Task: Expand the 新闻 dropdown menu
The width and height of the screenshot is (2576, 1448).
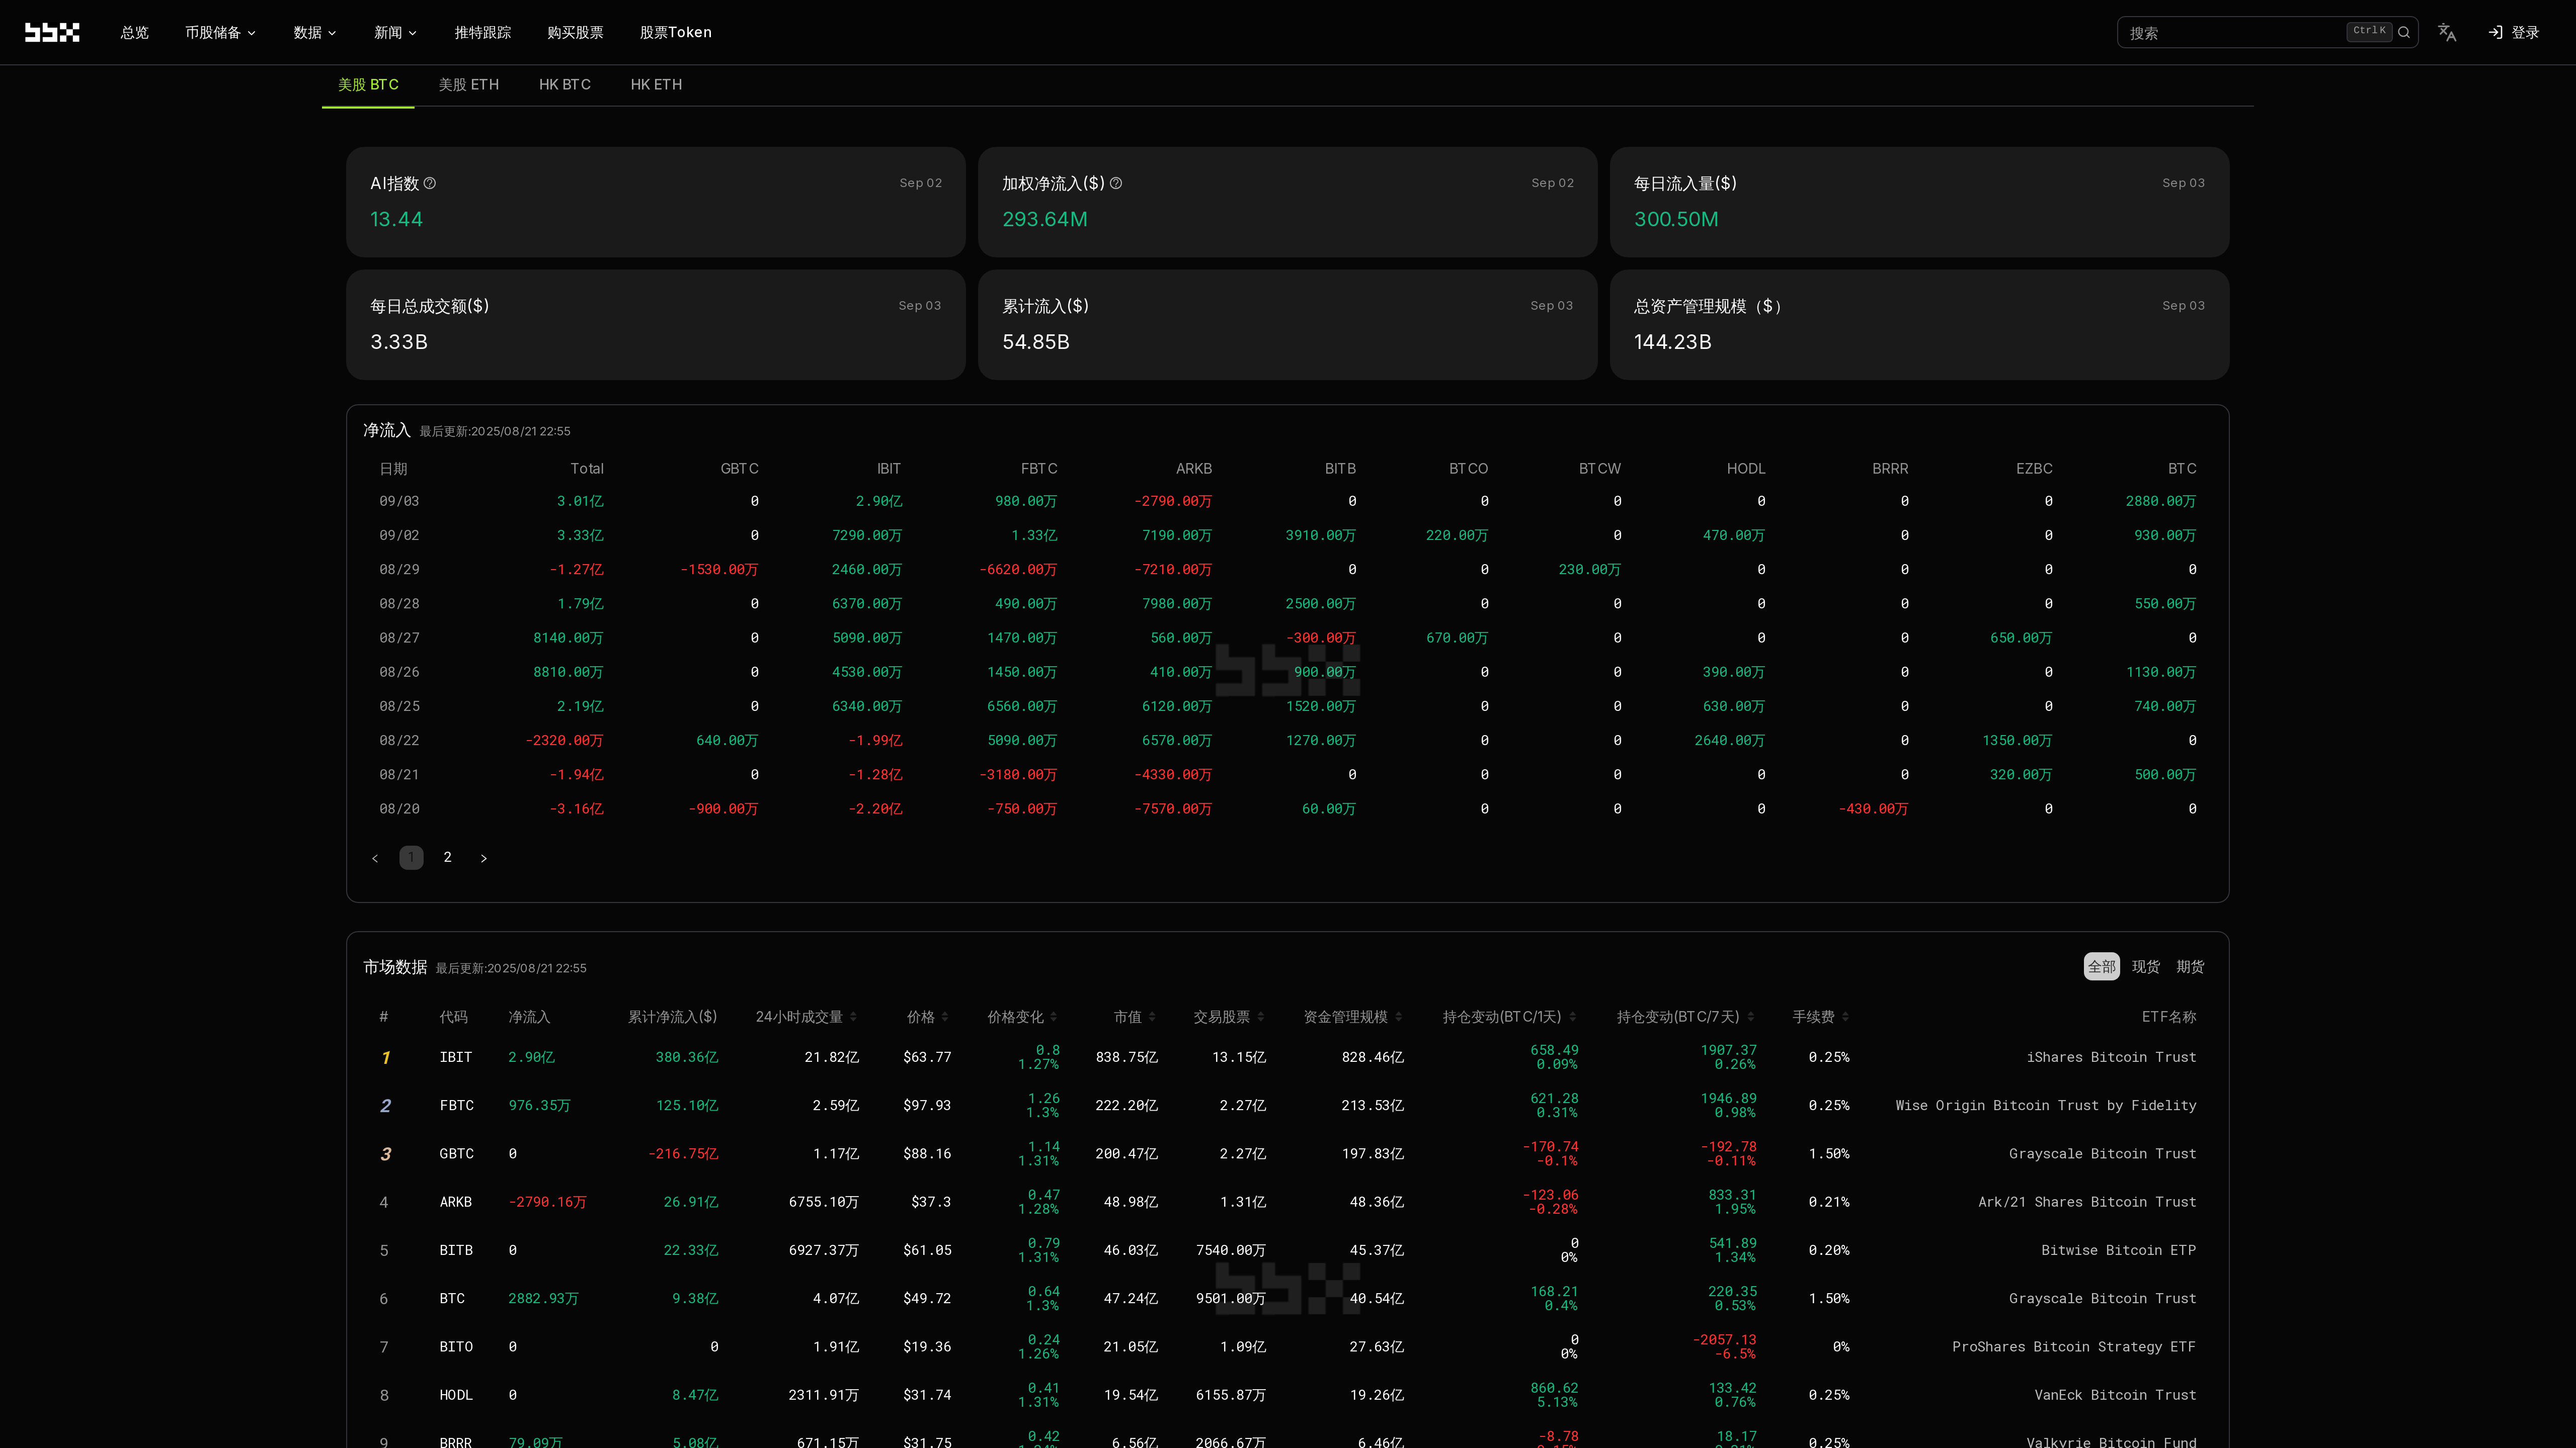Action: pyautogui.click(x=395, y=32)
